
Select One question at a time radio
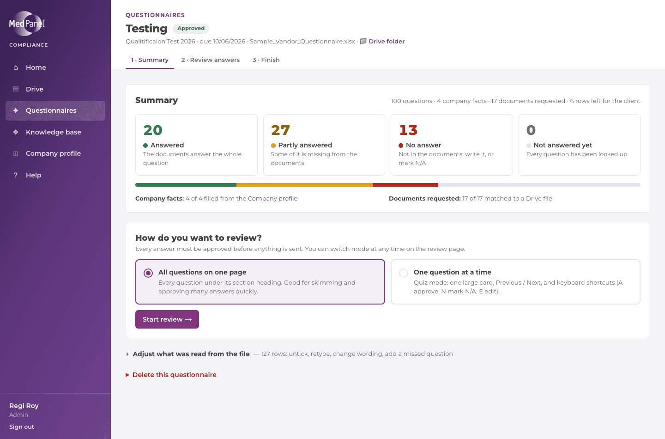point(404,273)
